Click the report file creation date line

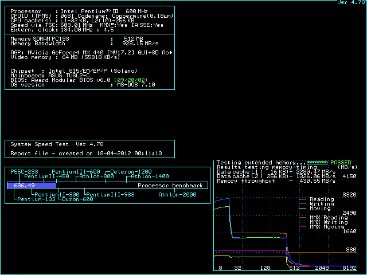pos(86,154)
